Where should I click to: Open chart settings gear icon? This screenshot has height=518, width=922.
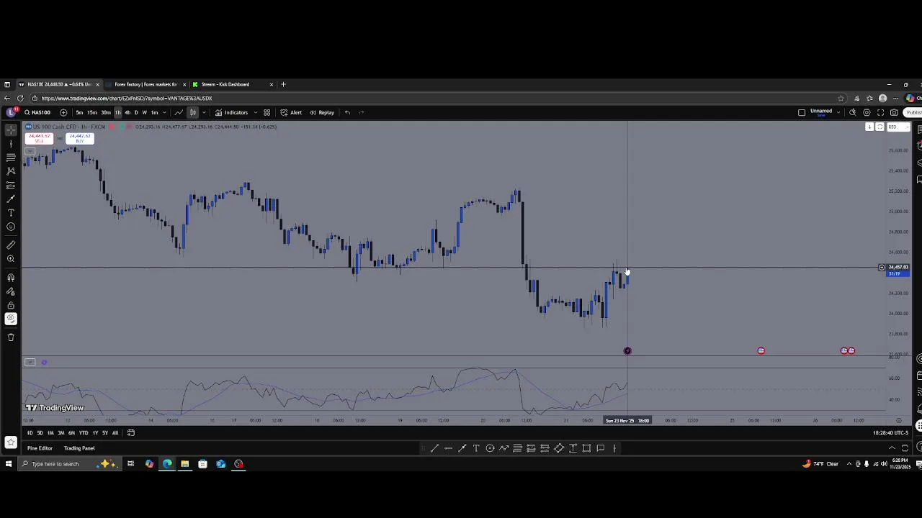(867, 112)
